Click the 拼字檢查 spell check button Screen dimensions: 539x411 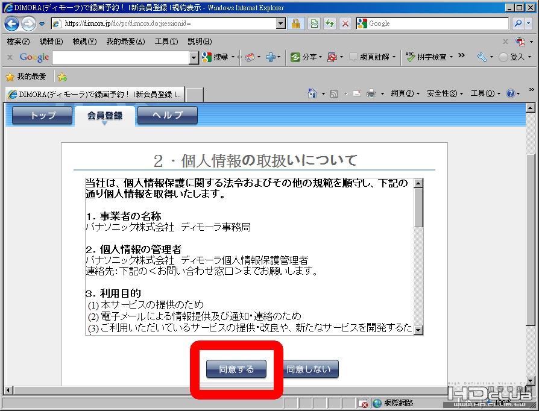coord(426,57)
